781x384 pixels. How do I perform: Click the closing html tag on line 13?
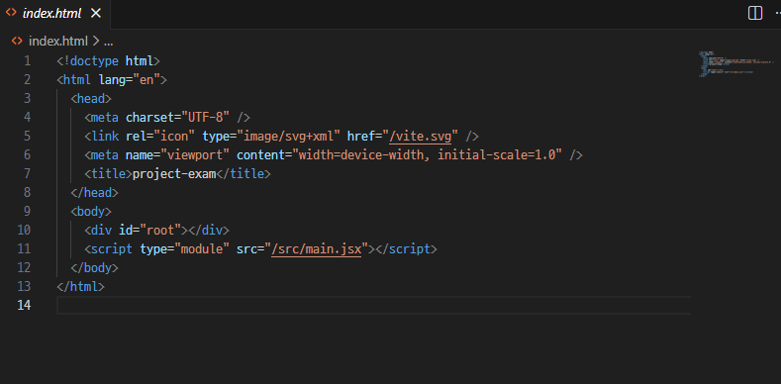click(x=81, y=287)
